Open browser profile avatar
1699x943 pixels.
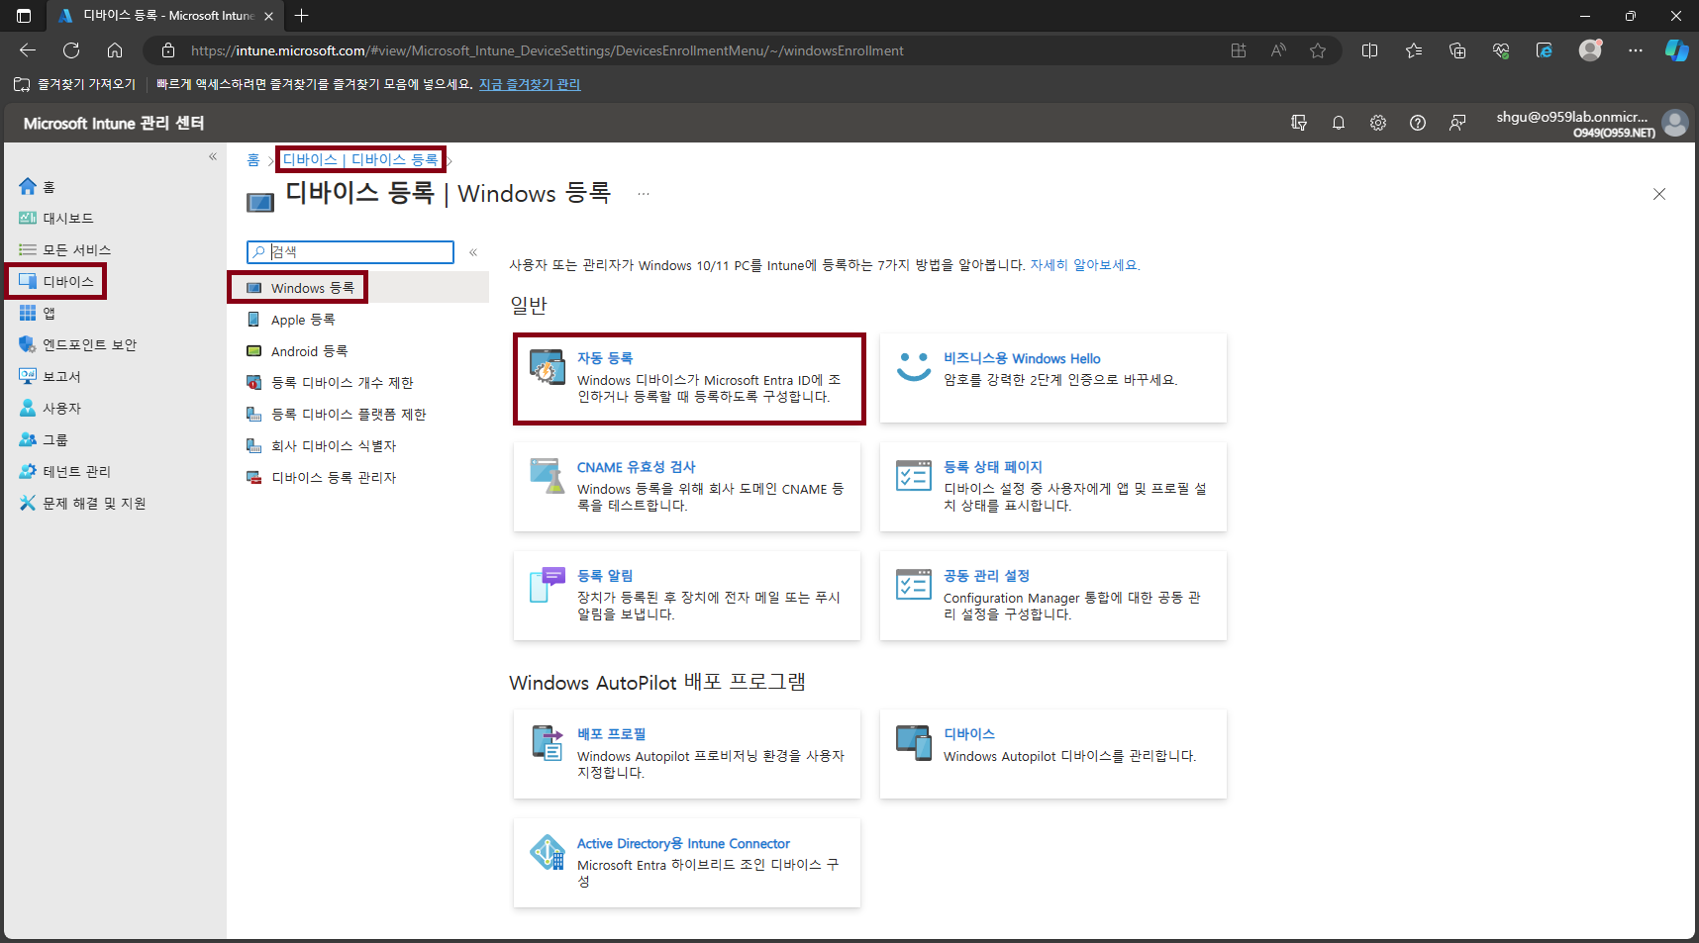click(1591, 50)
